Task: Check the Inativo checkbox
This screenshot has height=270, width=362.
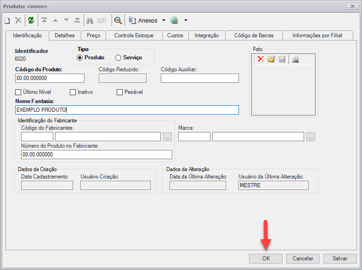Action: tap(73, 92)
